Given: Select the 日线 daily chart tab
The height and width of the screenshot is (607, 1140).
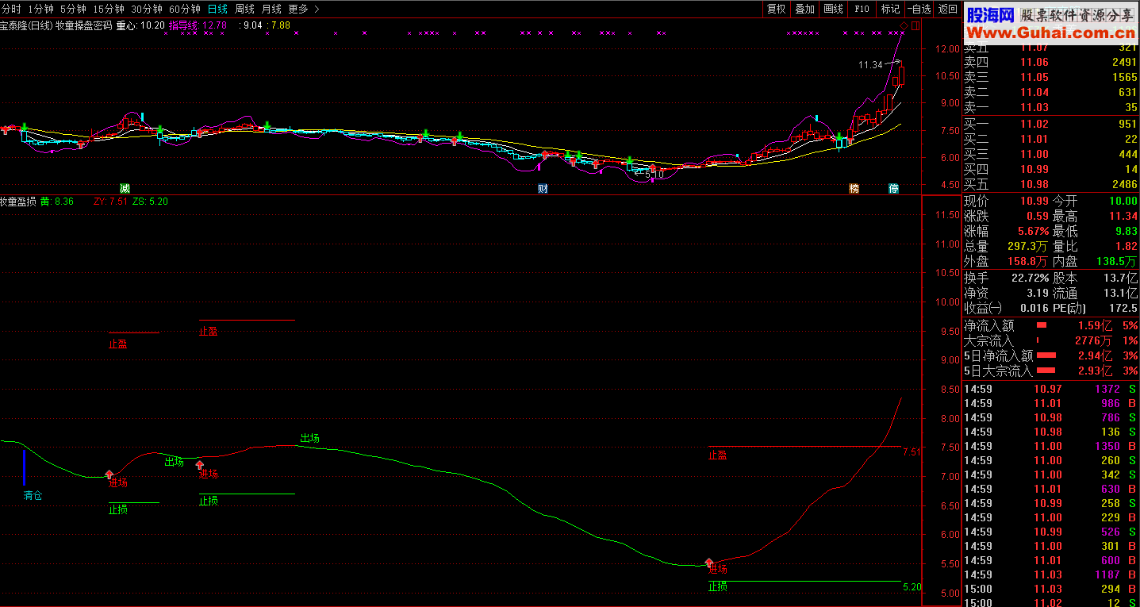Looking at the screenshot, I should [217, 9].
